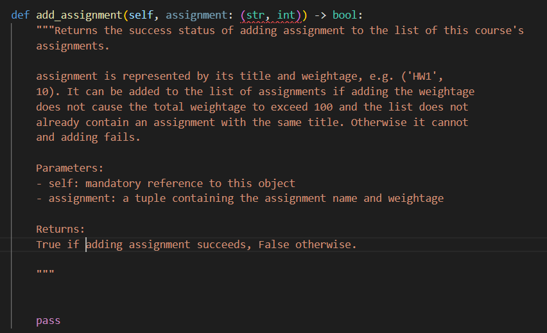Click the word 'succeeds,' in the docstring
This screenshot has width=547, height=333.
pos(224,244)
